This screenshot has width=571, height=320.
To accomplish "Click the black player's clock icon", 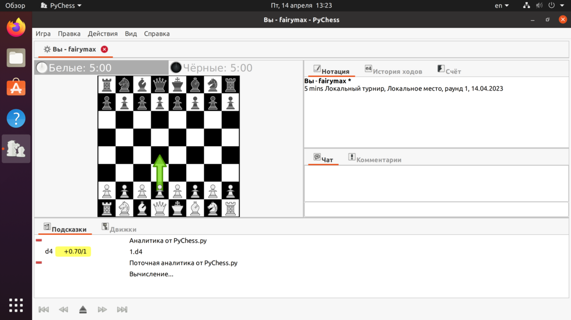I will tap(176, 68).
